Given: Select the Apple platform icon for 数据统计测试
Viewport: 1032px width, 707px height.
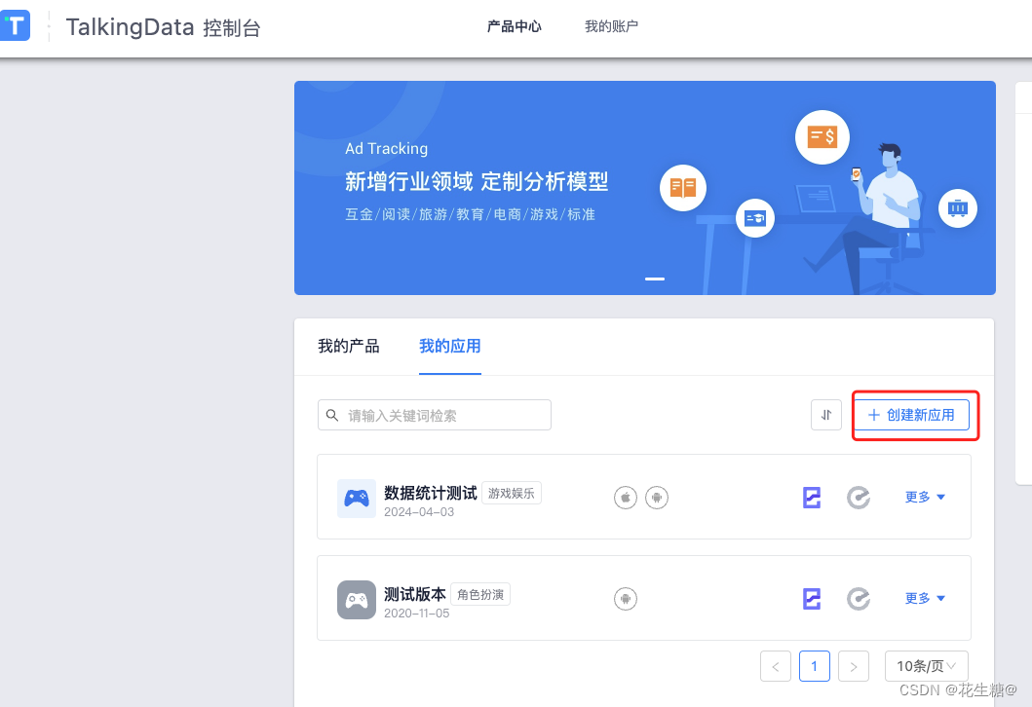Looking at the screenshot, I should [x=625, y=497].
